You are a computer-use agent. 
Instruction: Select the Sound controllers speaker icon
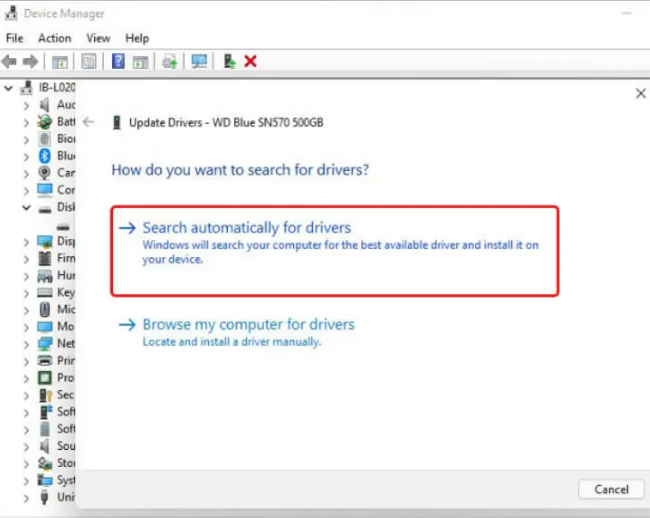[44, 446]
